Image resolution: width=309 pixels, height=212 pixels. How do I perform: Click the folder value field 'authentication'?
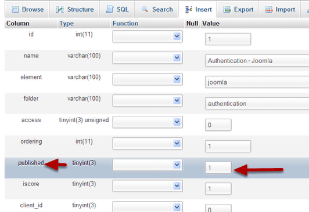click(x=257, y=103)
